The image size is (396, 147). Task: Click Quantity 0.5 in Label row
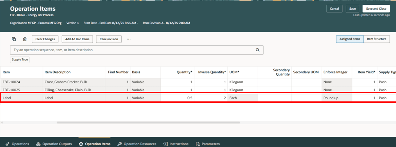[x=177, y=98]
